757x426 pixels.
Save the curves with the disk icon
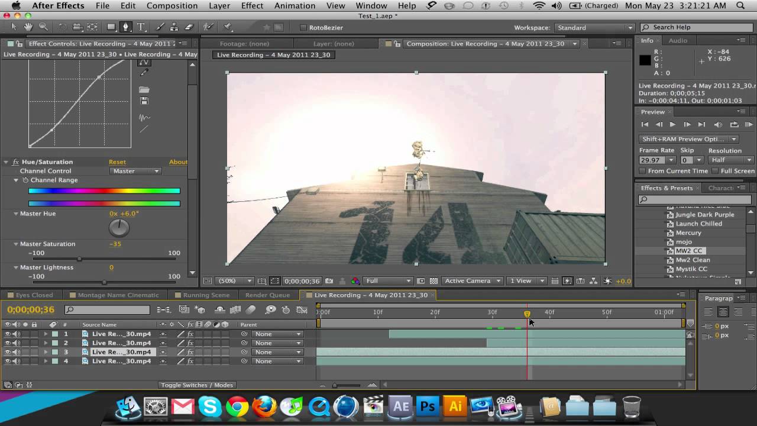tap(144, 101)
